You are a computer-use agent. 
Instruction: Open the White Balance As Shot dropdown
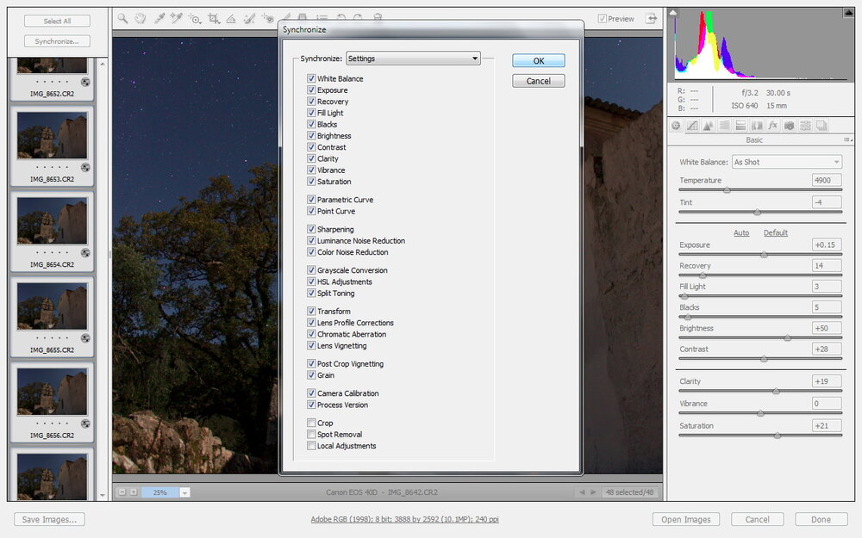786,162
